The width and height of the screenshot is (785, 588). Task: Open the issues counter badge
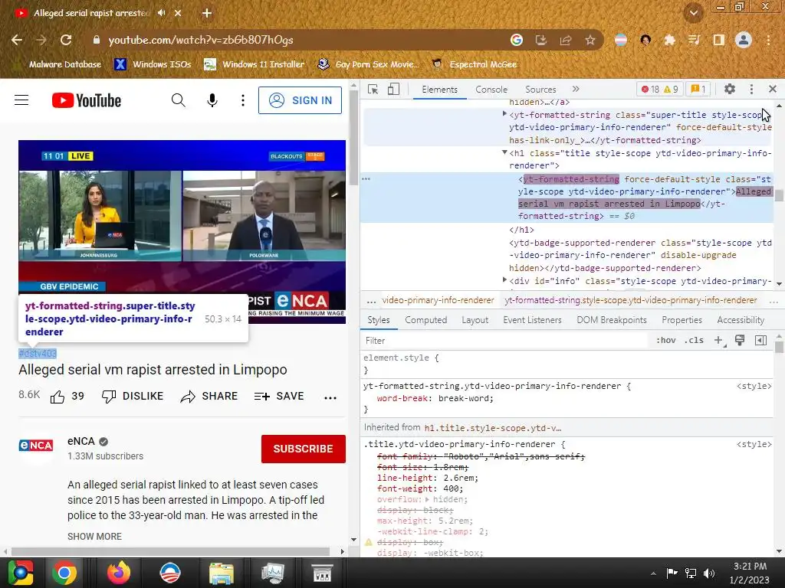coord(698,90)
